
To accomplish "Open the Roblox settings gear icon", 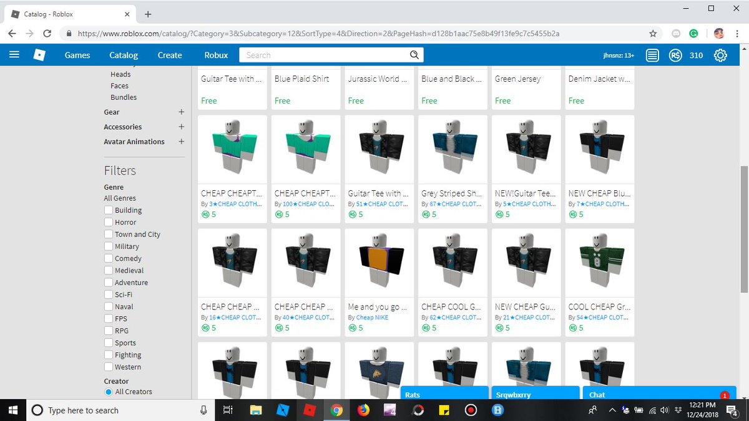I will coord(720,55).
